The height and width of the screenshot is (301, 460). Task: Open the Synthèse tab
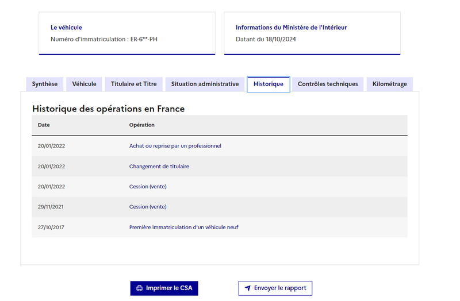[45, 84]
